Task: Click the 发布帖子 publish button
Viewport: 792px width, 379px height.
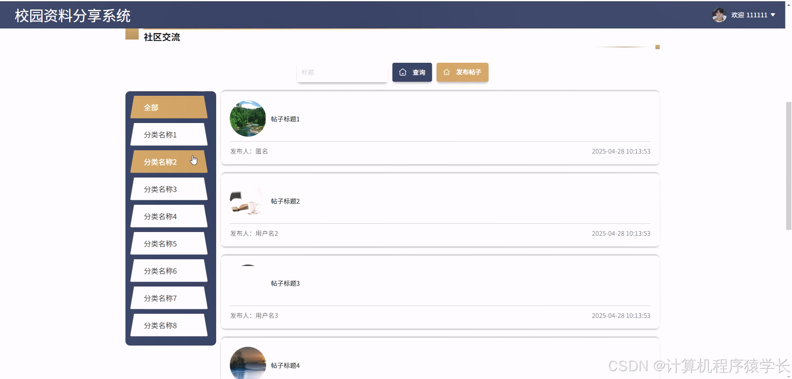Action: (x=462, y=72)
